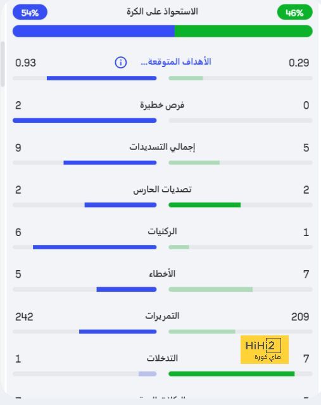Select the green 46% possession badge
The width and height of the screenshot is (321, 405).
[x=294, y=12]
